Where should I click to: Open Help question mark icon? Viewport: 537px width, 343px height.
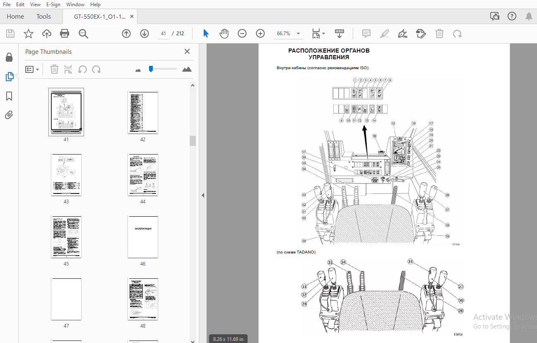(512, 17)
